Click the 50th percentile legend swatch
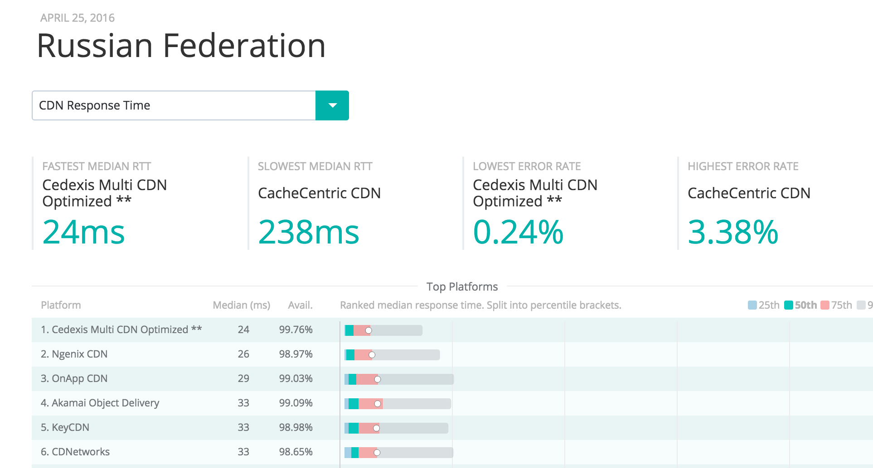873x468 pixels. 788,305
